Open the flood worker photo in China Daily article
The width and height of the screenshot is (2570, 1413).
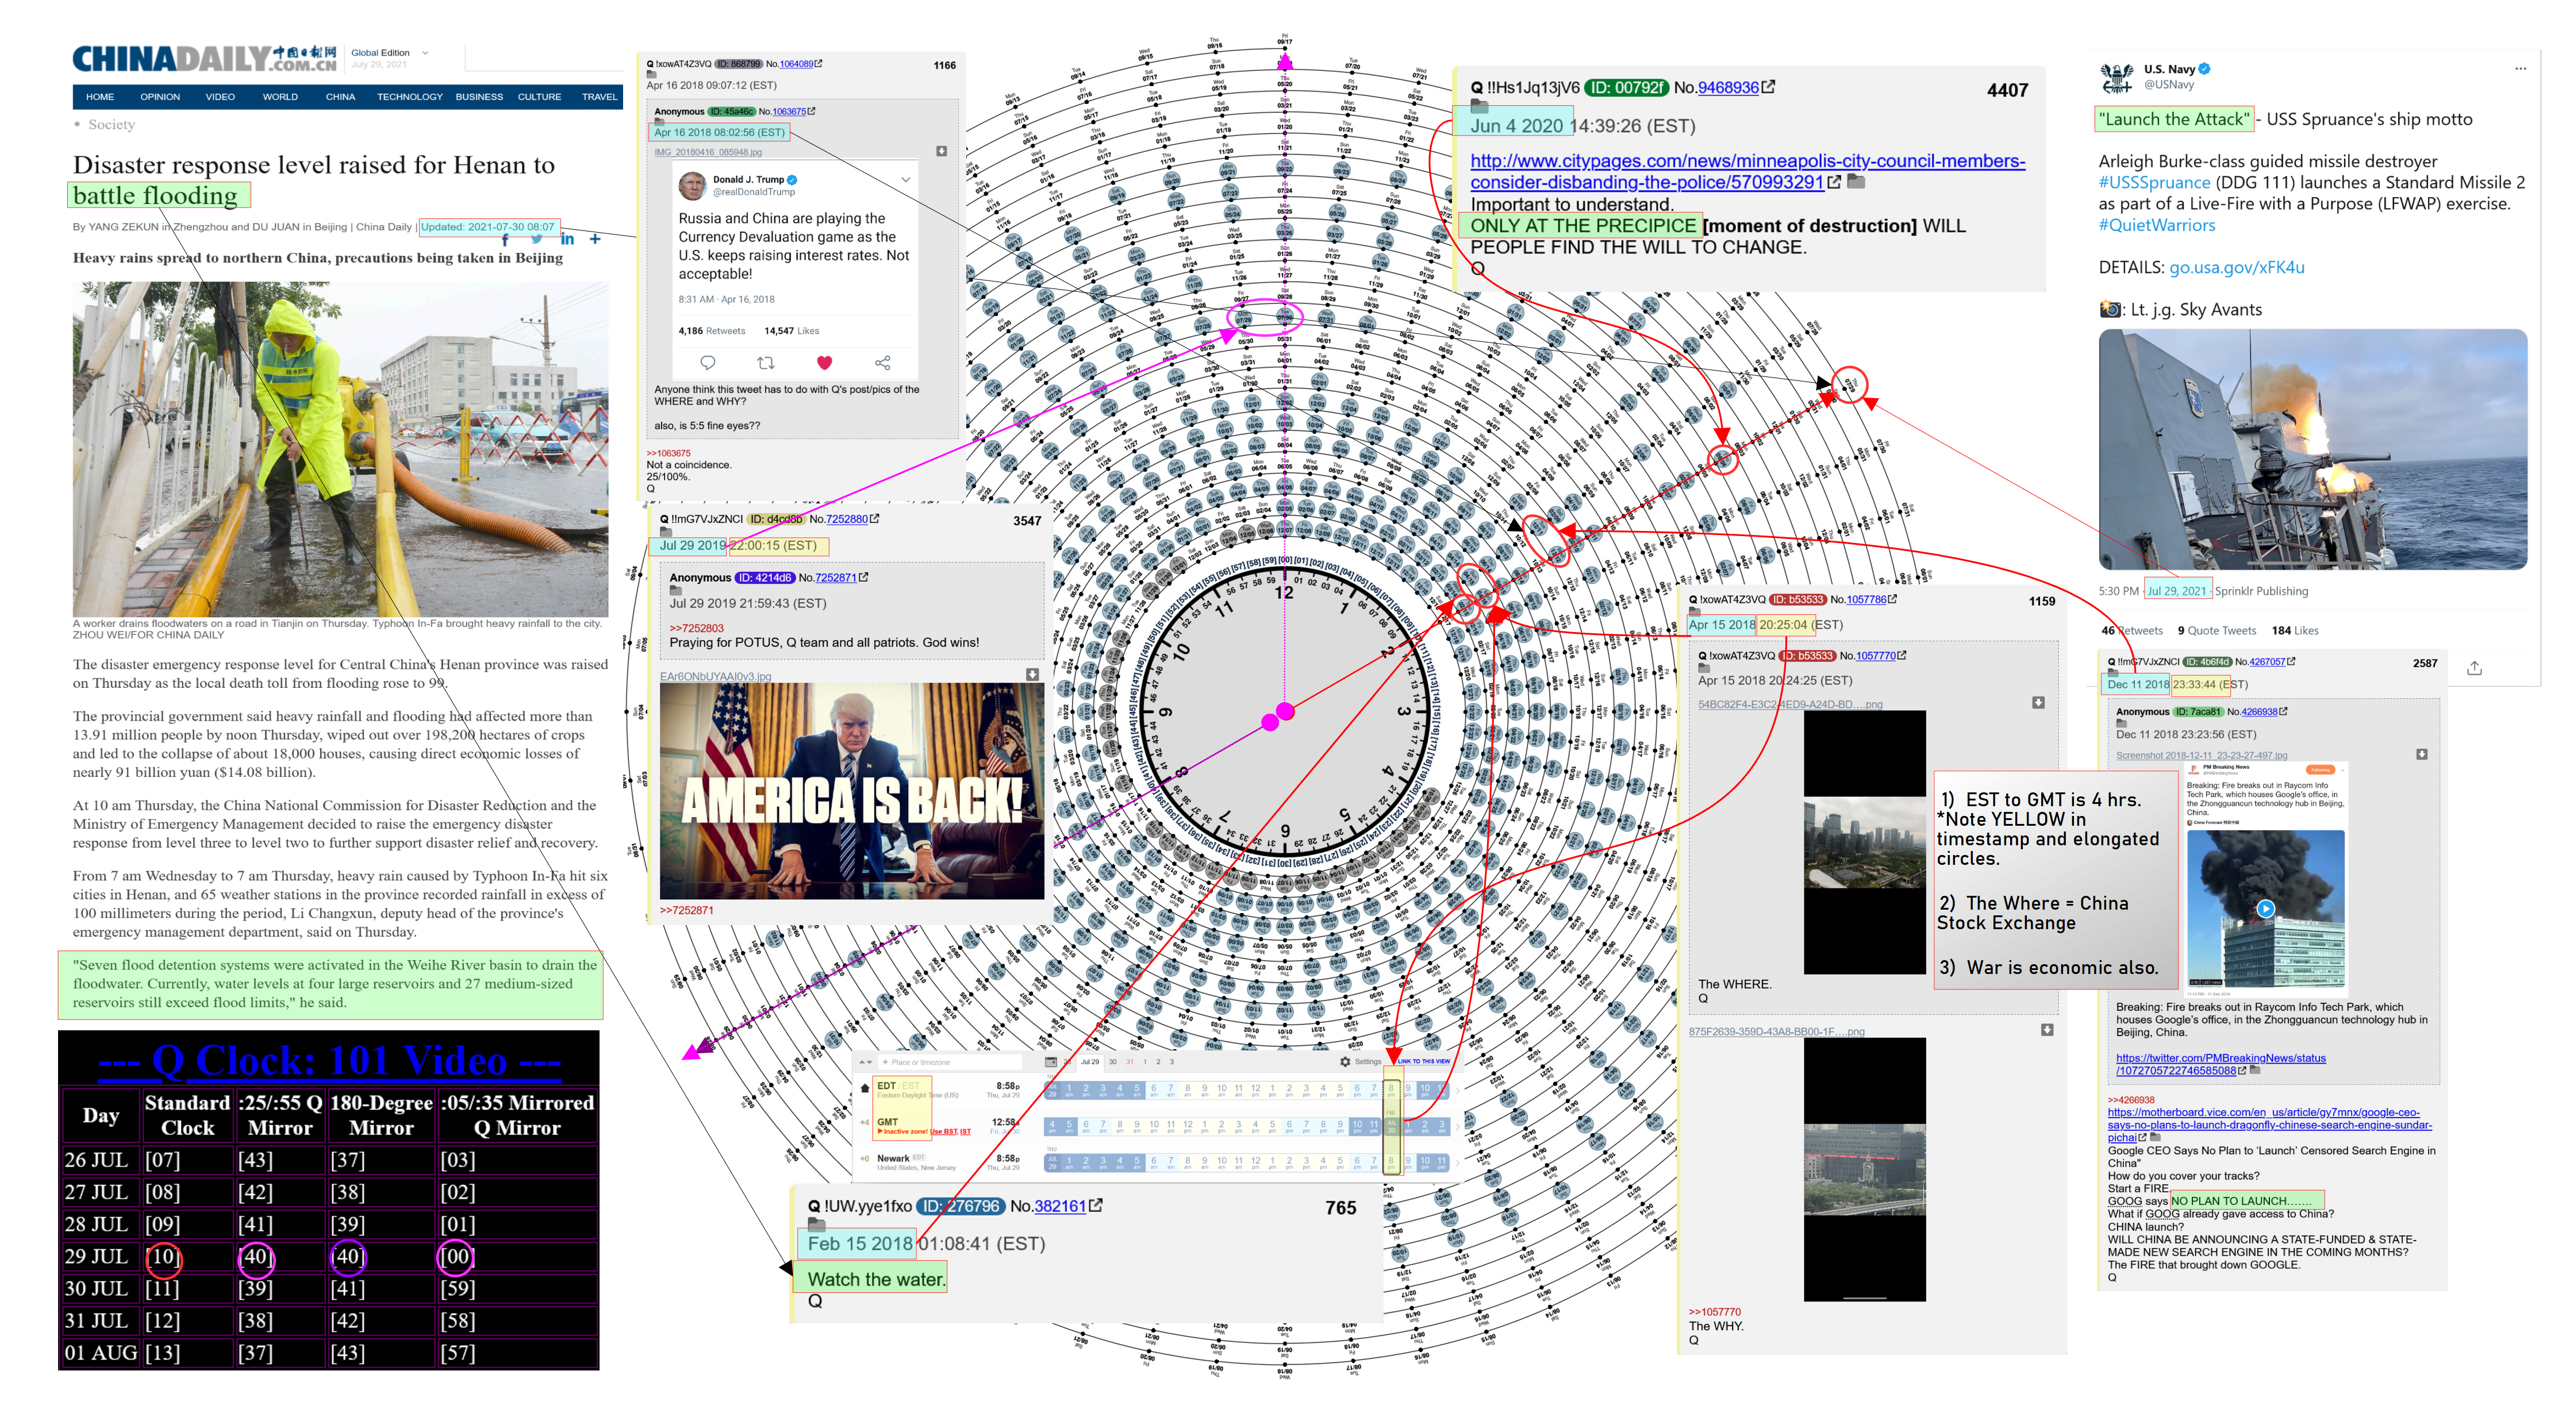(340, 449)
